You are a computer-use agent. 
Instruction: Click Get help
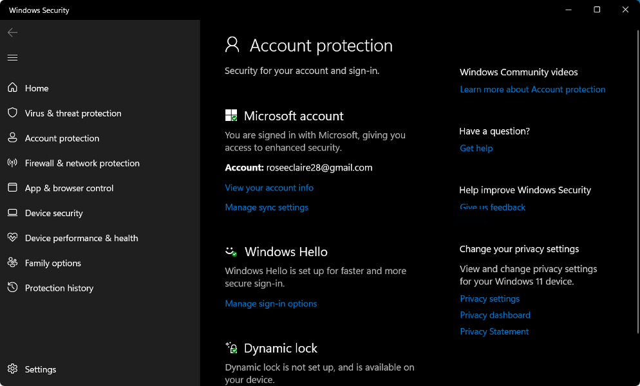coord(476,148)
